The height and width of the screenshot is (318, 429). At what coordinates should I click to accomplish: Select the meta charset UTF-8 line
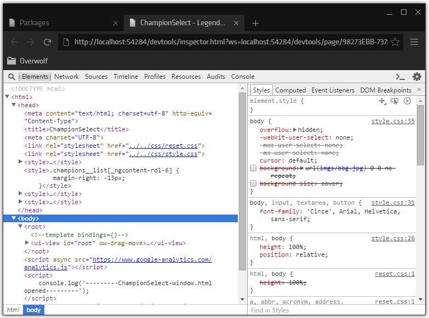[64, 137]
